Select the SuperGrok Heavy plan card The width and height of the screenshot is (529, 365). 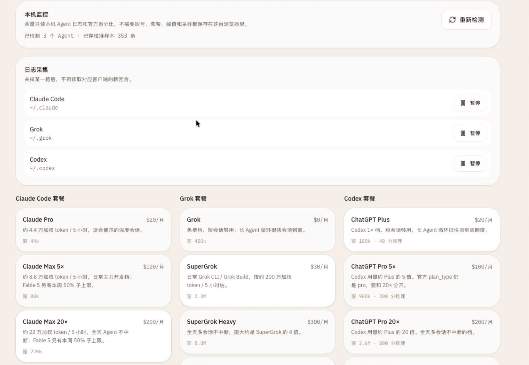(257, 332)
